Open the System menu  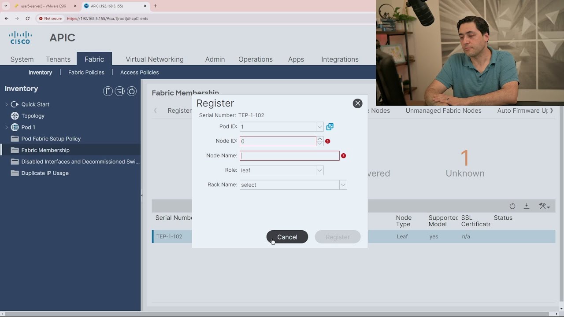(x=22, y=59)
